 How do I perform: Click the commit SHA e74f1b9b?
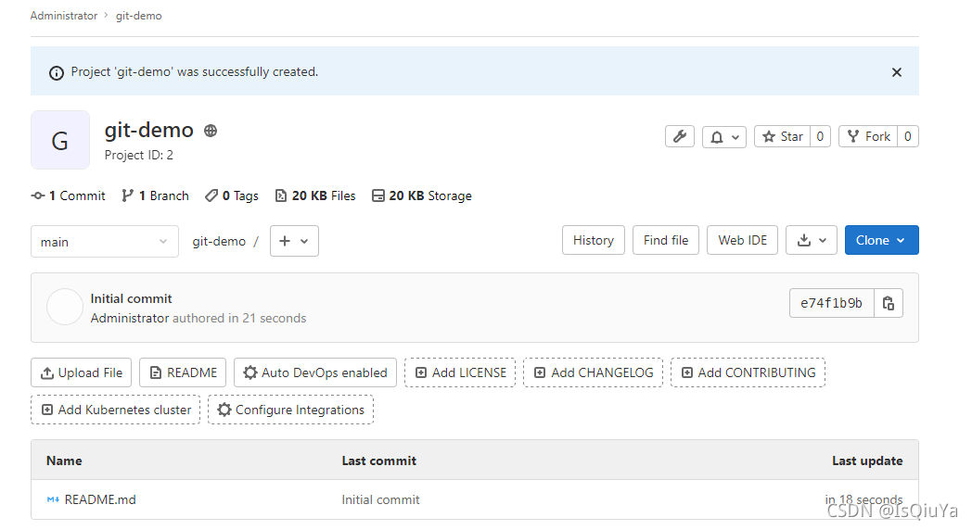click(831, 303)
